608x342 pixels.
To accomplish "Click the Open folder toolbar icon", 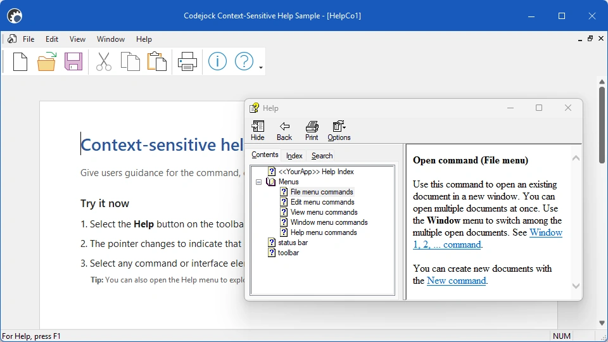I will coord(46,61).
